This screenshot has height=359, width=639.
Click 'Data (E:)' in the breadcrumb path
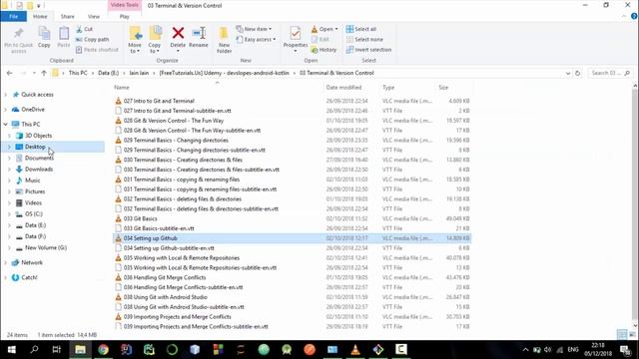click(x=108, y=73)
